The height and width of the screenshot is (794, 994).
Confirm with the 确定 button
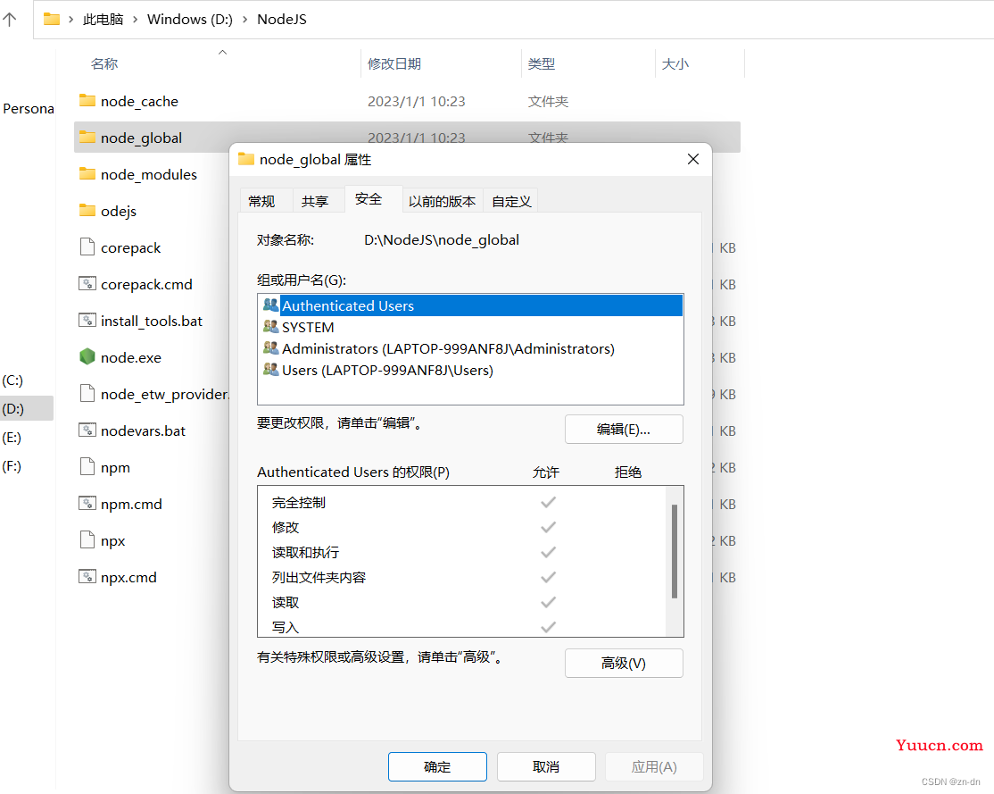click(x=437, y=766)
